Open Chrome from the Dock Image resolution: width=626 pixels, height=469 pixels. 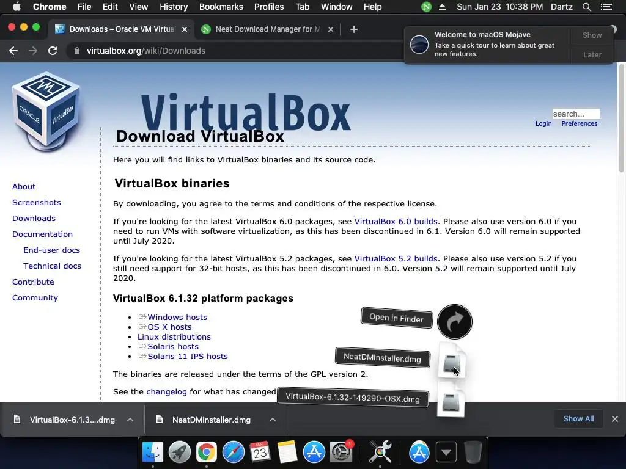[206, 453]
